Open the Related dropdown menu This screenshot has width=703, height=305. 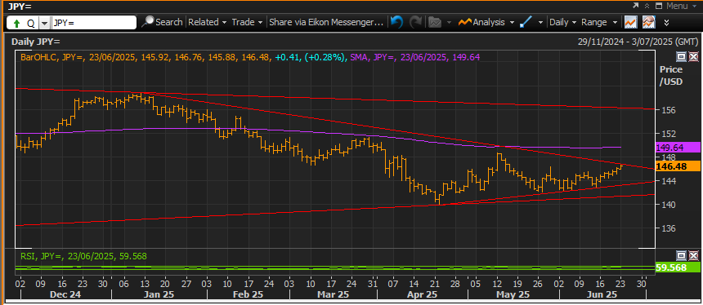(208, 22)
